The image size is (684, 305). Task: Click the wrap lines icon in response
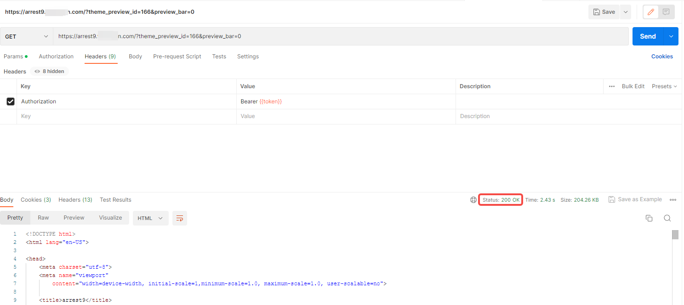[180, 218]
